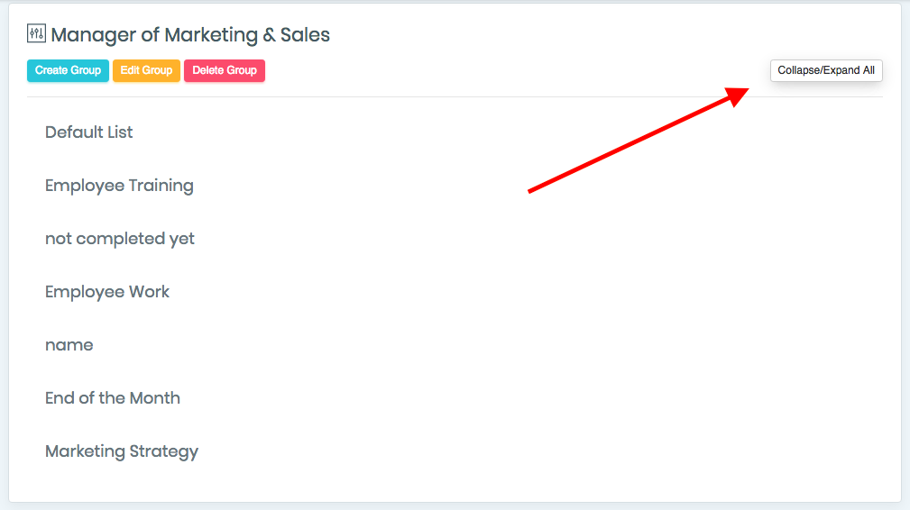Click the word 'Work' in Employee Work
This screenshot has width=910, height=510.
coord(149,292)
